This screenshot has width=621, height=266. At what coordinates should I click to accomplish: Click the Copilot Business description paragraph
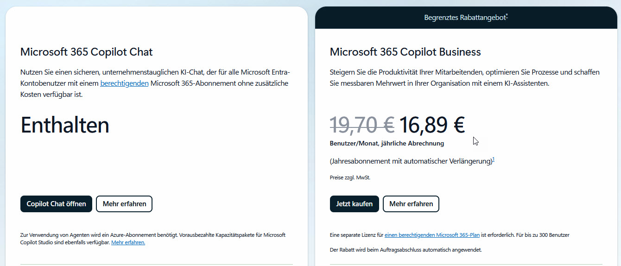pos(464,78)
